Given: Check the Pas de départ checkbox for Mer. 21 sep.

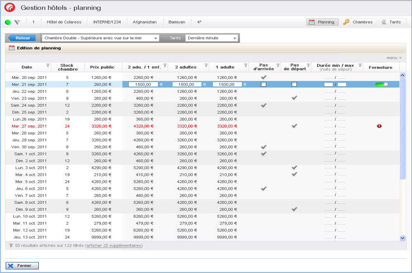Looking at the screenshot, I should coord(294,84).
